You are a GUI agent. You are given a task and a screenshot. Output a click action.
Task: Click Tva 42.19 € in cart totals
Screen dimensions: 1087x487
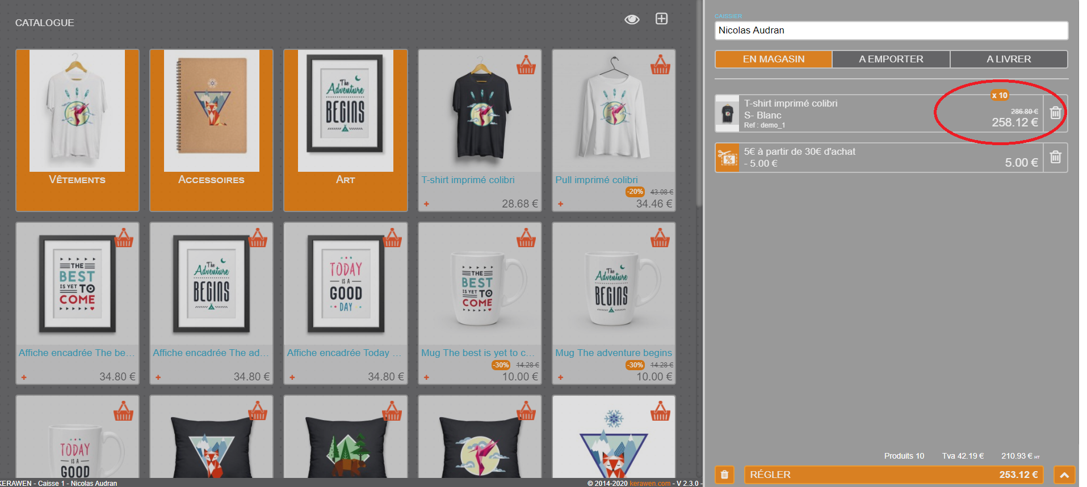tap(963, 456)
